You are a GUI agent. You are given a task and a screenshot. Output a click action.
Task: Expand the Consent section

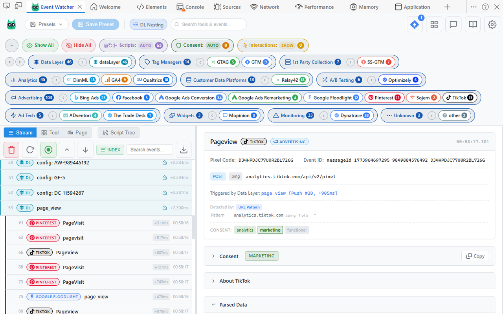(x=213, y=256)
